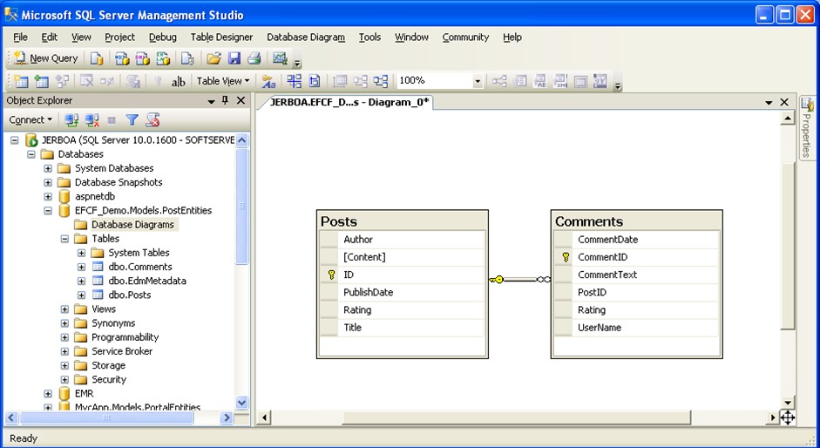Click the Analysis Services MDX Query icon

(122, 58)
